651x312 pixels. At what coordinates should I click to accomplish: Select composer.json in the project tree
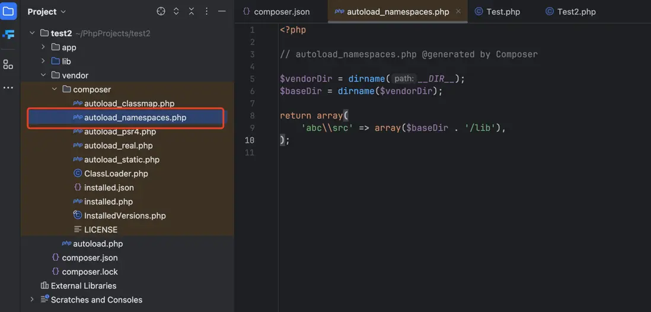pyautogui.click(x=90, y=258)
